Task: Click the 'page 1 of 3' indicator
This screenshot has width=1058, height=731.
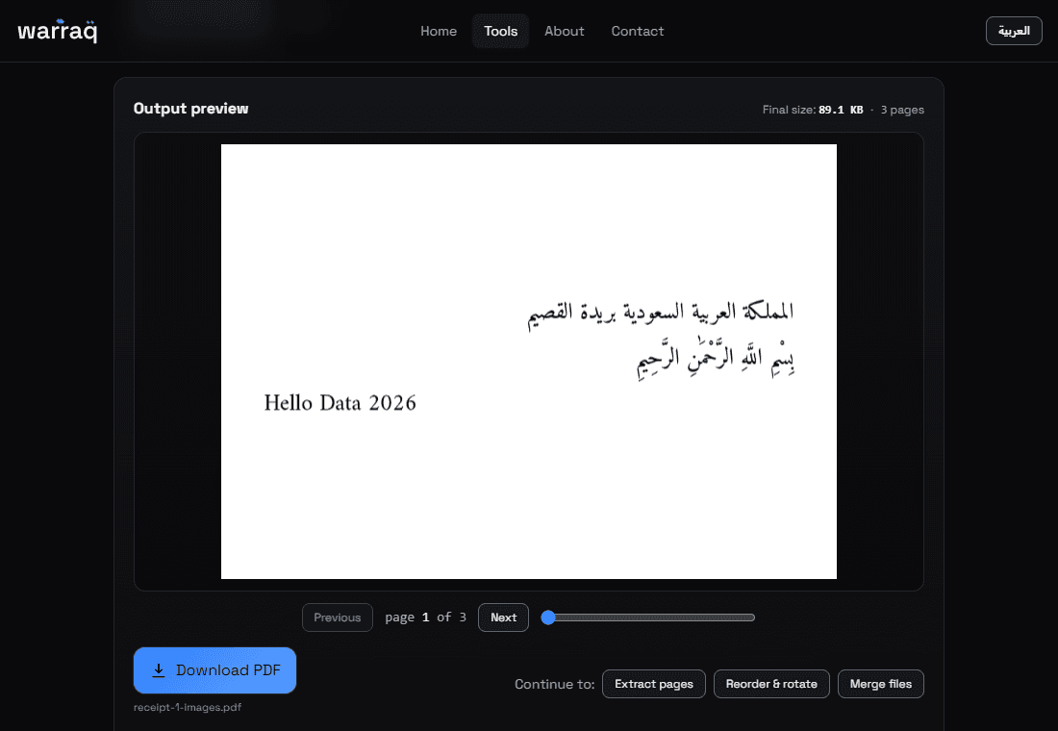Action: (426, 618)
